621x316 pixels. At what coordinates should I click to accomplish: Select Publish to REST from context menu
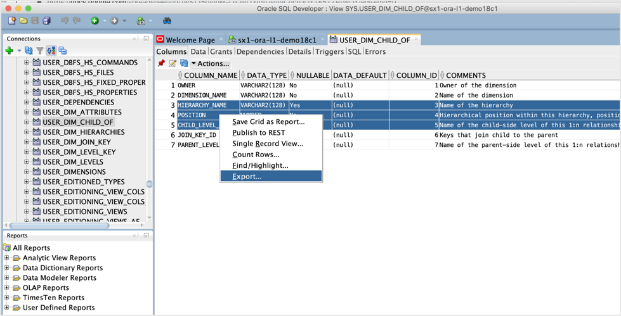(x=271, y=132)
